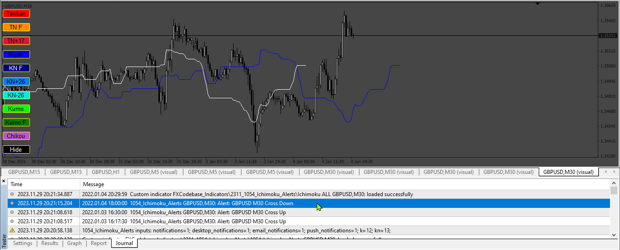Toggle the blue Kijun button
Image resolution: width=620 pixels, height=250 pixels.
pos(16,54)
